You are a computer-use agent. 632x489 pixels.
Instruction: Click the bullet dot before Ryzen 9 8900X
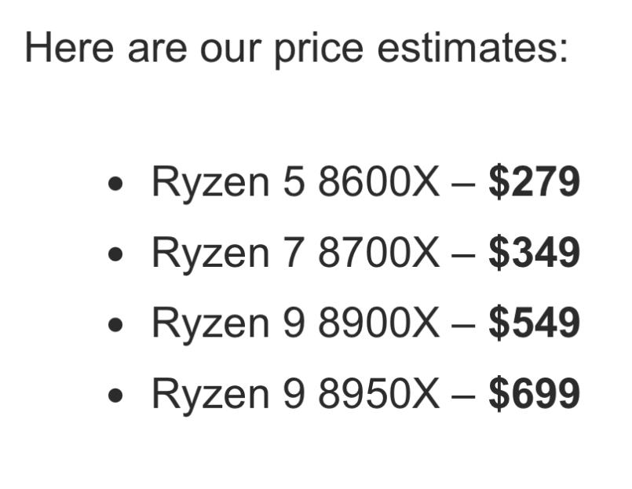tap(116, 325)
